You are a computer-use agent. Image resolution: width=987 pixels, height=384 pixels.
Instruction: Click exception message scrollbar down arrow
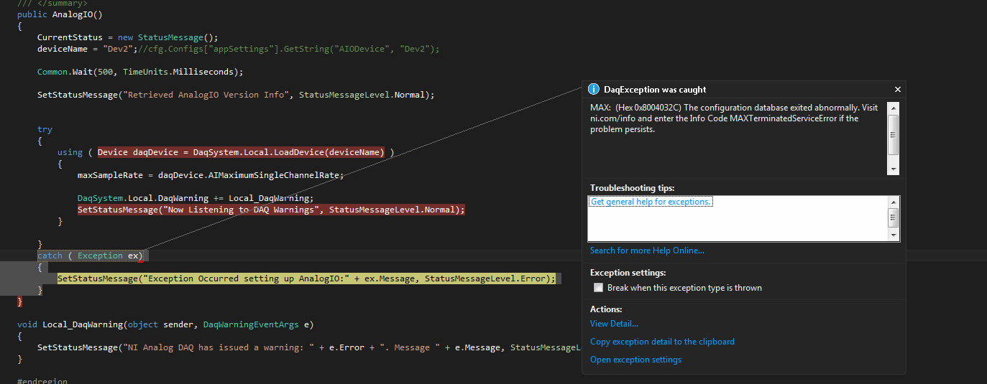coord(894,169)
